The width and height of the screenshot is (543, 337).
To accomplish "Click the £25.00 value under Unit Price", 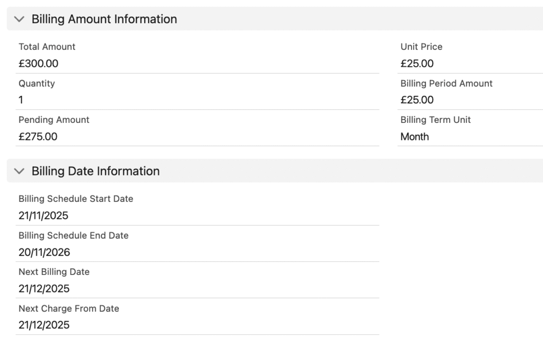I will (x=417, y=64).
